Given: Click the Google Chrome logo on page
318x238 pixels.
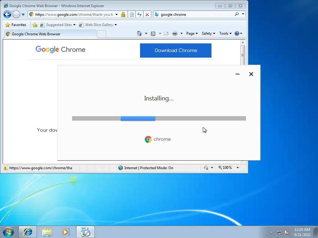Looking at the screenshot, I should coord(61,49).
